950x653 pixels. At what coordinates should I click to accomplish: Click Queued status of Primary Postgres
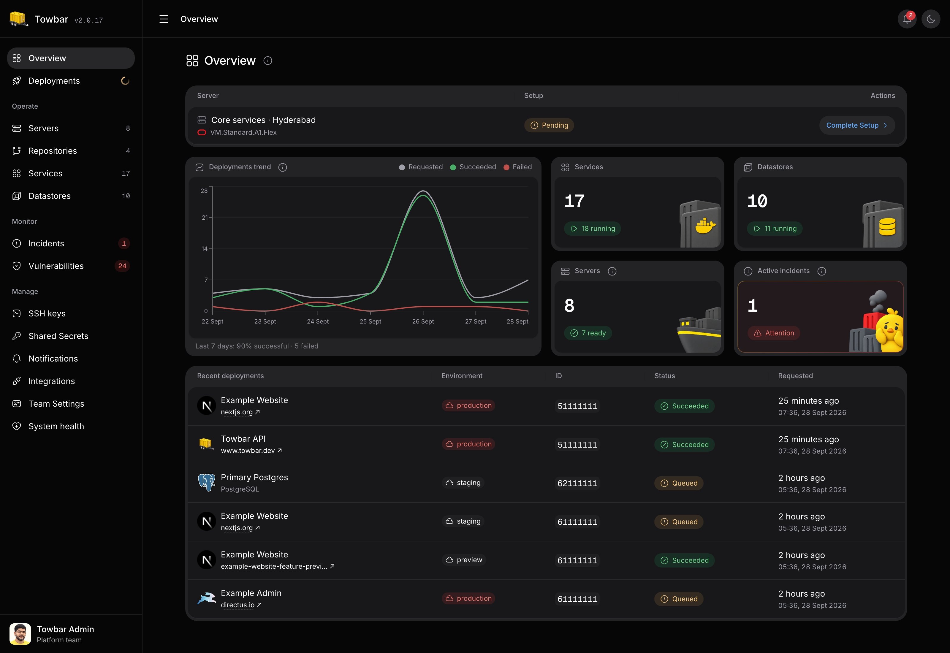click(679, 483)
